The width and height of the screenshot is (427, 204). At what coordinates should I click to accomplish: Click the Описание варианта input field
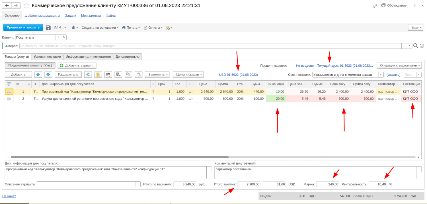86,184
